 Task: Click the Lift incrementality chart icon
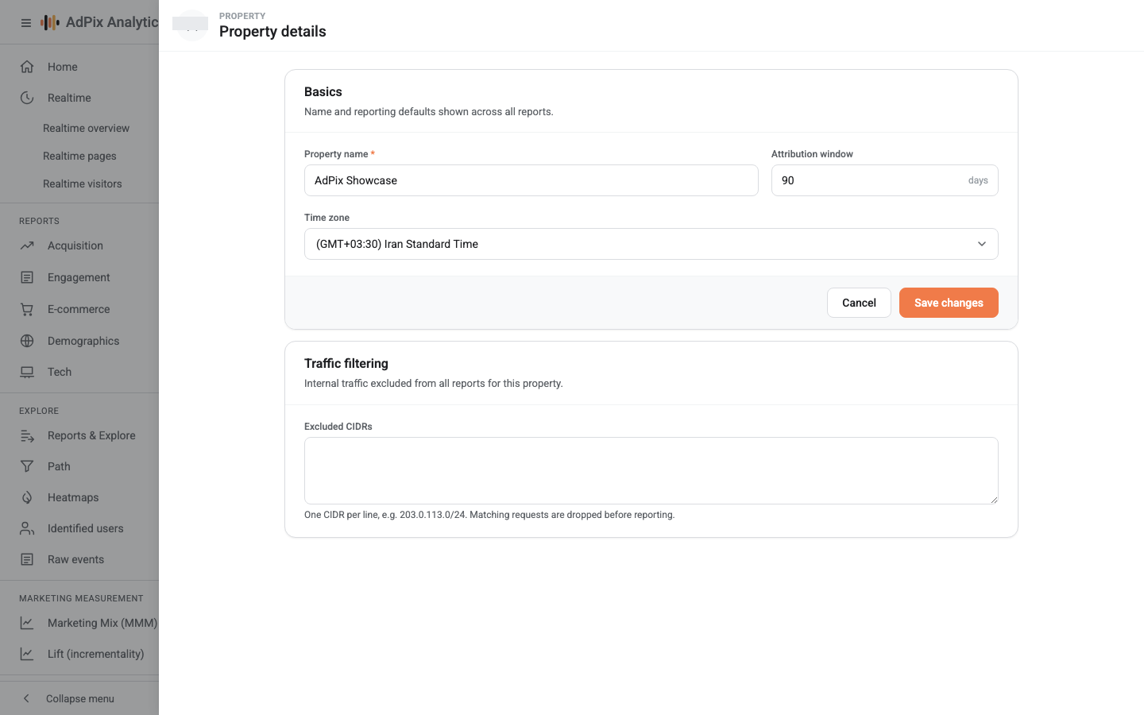tap(27, 654)
